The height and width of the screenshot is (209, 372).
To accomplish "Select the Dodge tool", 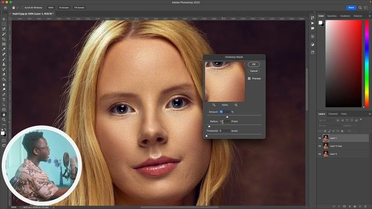I will point(4,89).
